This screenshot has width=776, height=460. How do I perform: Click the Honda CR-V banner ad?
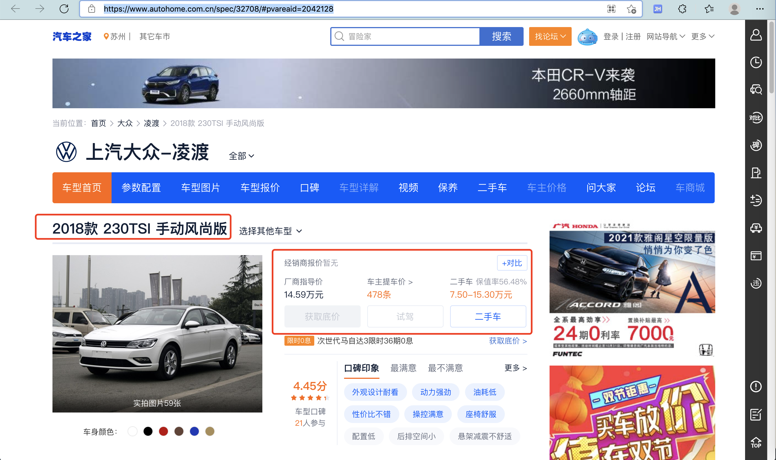pyautogui.click(x=384, y=83)
